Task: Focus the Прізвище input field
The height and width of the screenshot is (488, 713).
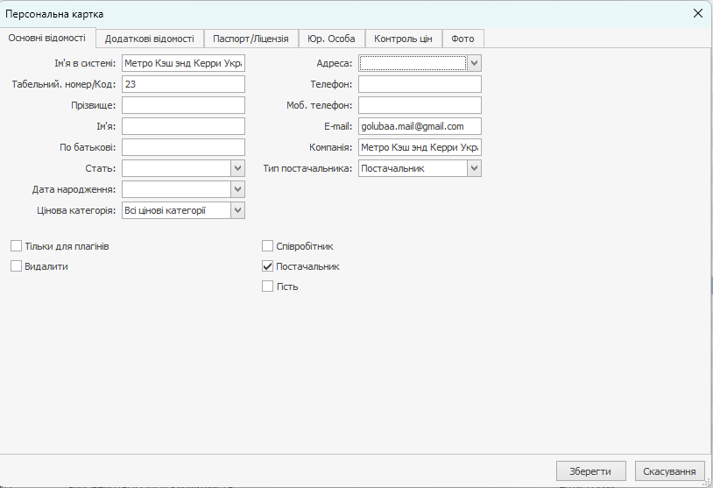Action: coord(183,105)
